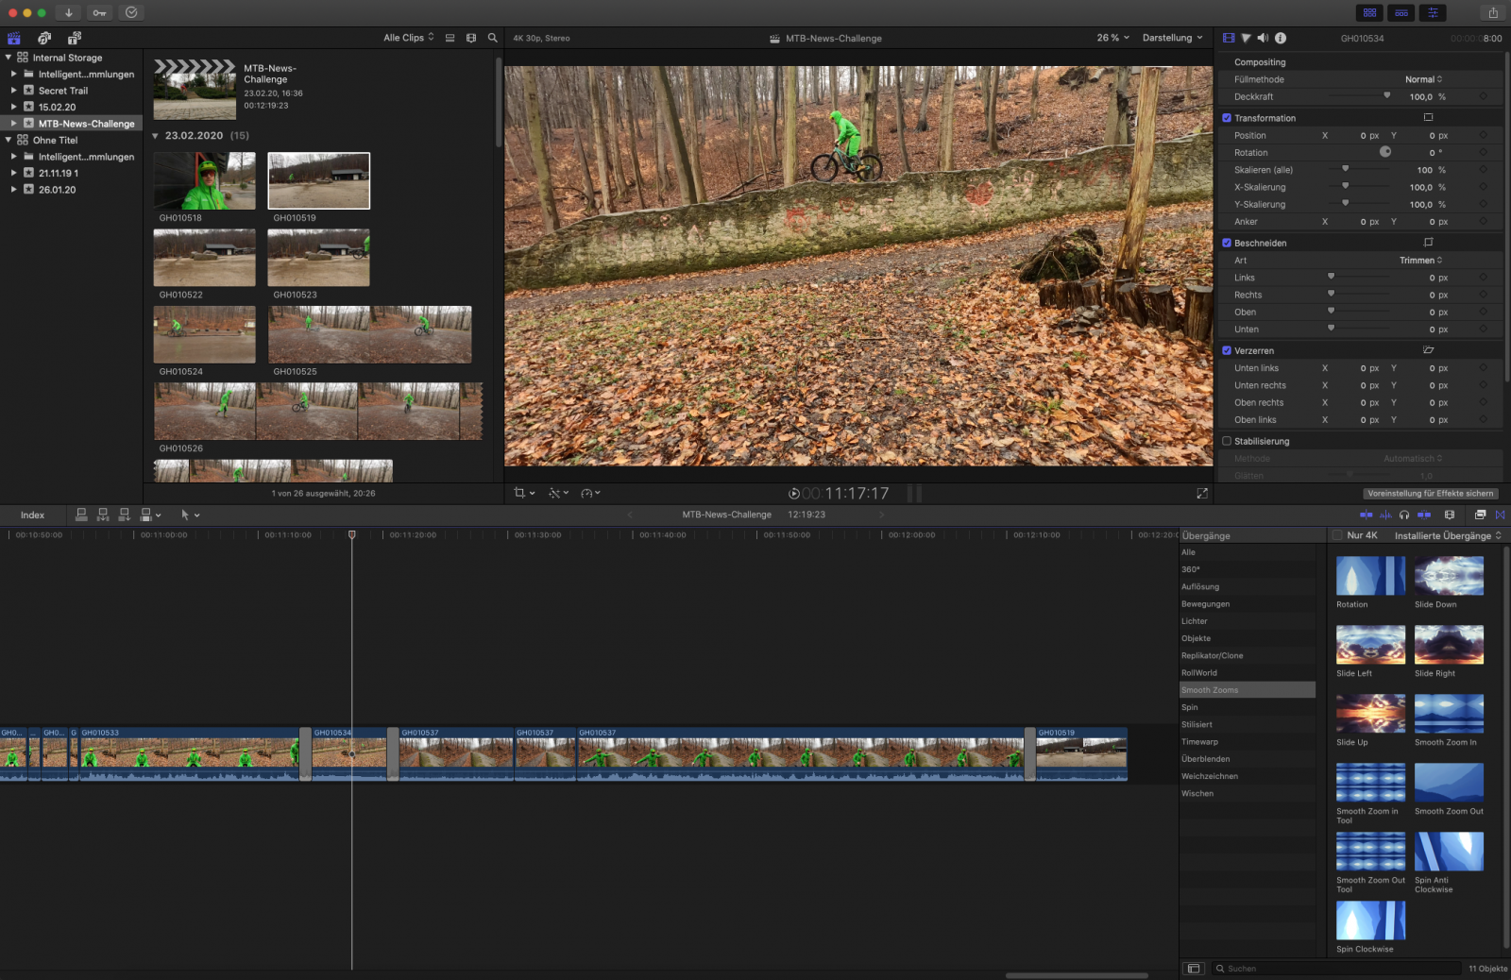
Task: Collapse the 23.02.2020 date group
Action: point(156,136)
